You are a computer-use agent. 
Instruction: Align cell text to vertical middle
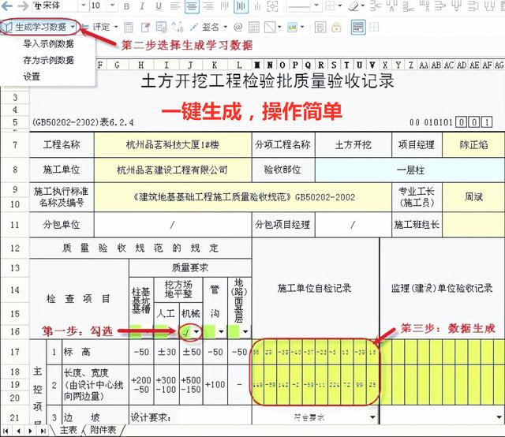241,6
